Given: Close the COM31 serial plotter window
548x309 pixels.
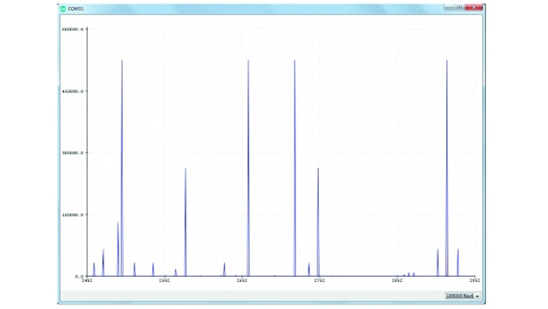Looking at the screenshot, I should (474, 8).
